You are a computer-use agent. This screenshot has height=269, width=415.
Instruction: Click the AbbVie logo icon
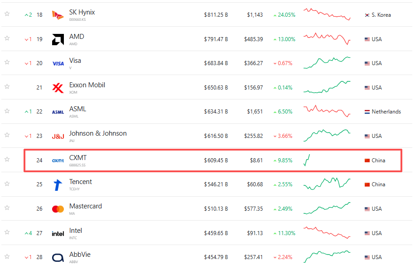(x=58, y=257)
